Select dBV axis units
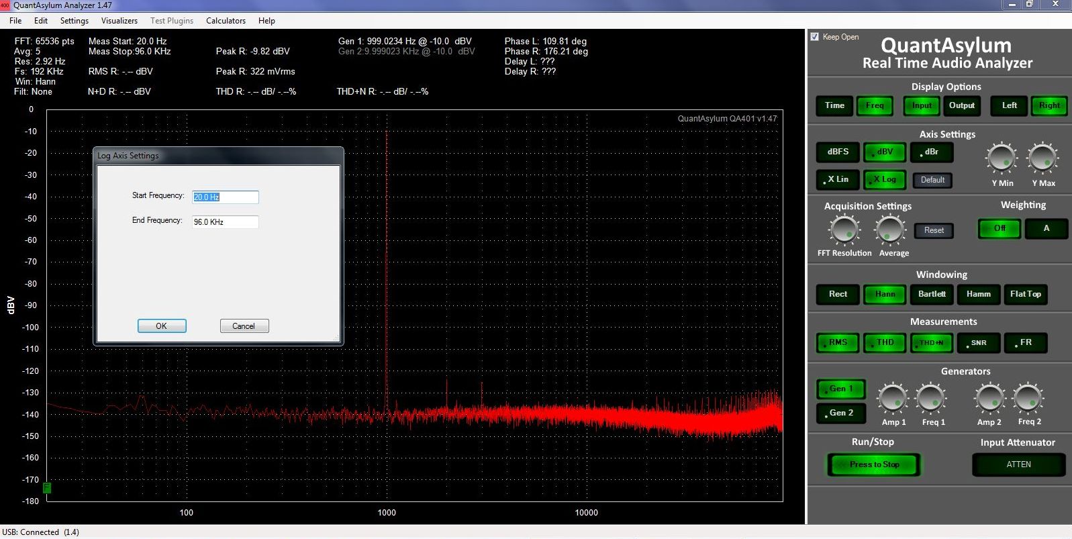The height and width of the screenshot is (539, 1072). tap(885, 152)
